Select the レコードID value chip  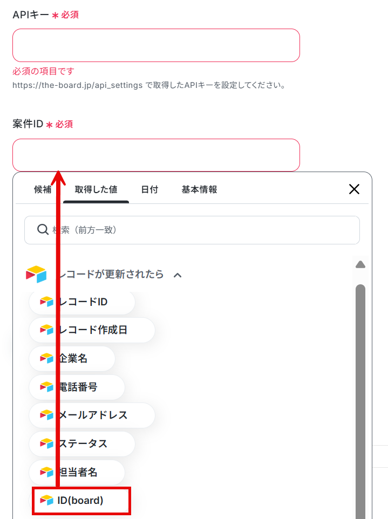pos(82,302)
